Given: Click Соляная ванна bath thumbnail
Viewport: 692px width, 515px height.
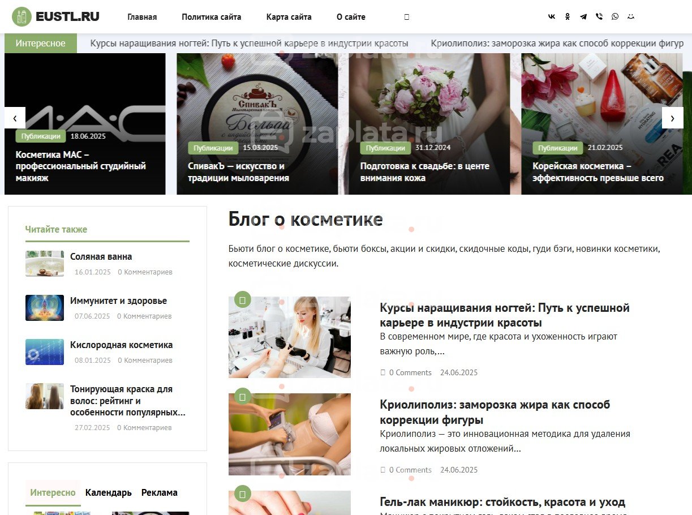Looking at the screenshot, I should [45, 264].
